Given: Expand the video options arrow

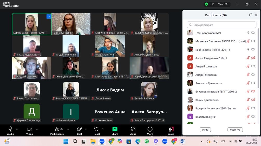Looking at the screenshot, I should click(37, 129).
